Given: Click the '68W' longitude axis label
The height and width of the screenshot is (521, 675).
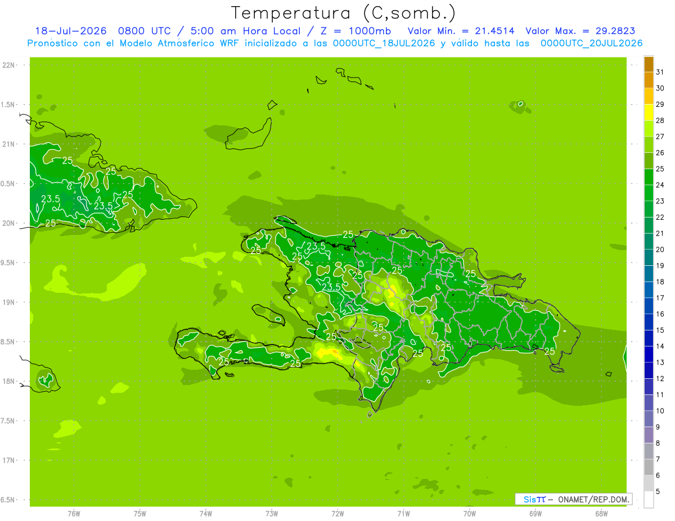Looking at the screenshot, I should click(601, 514).
